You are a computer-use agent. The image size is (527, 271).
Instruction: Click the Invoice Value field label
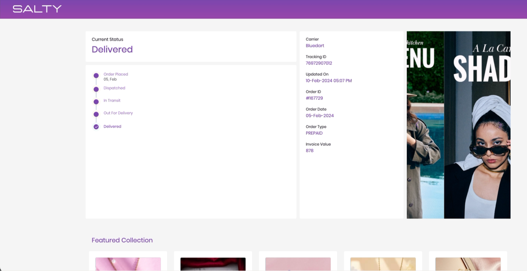[x=318, y=144]
